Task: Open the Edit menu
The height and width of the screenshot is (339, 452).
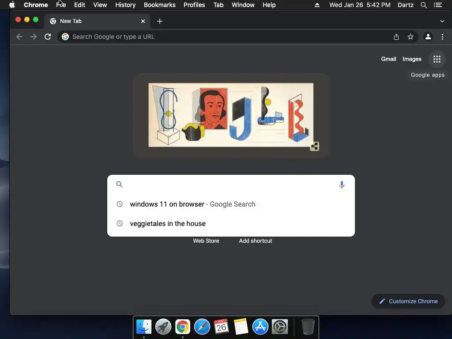Action: pos(79,5)
